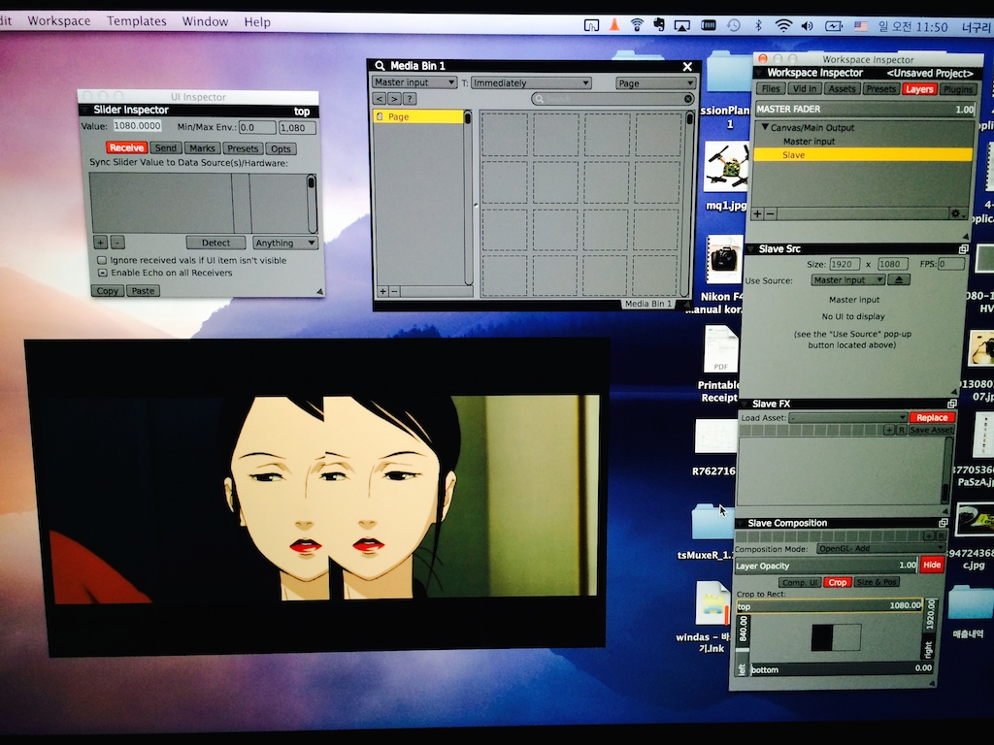Add a new layer in Workspace Inspector
This screenshot has height=745, width=994.
[x=757, y=214]
